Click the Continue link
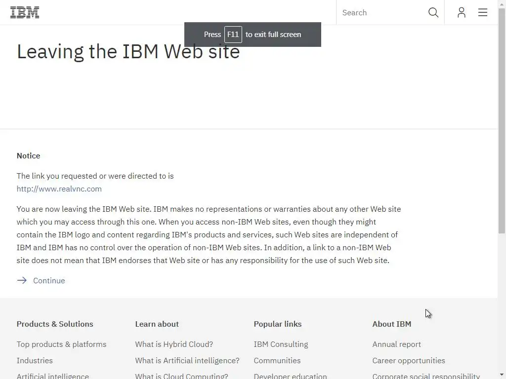 tap(49, 280)
